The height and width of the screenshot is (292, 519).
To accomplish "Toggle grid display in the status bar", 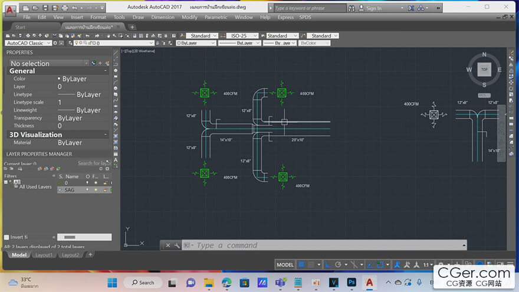I will point(301,265).
